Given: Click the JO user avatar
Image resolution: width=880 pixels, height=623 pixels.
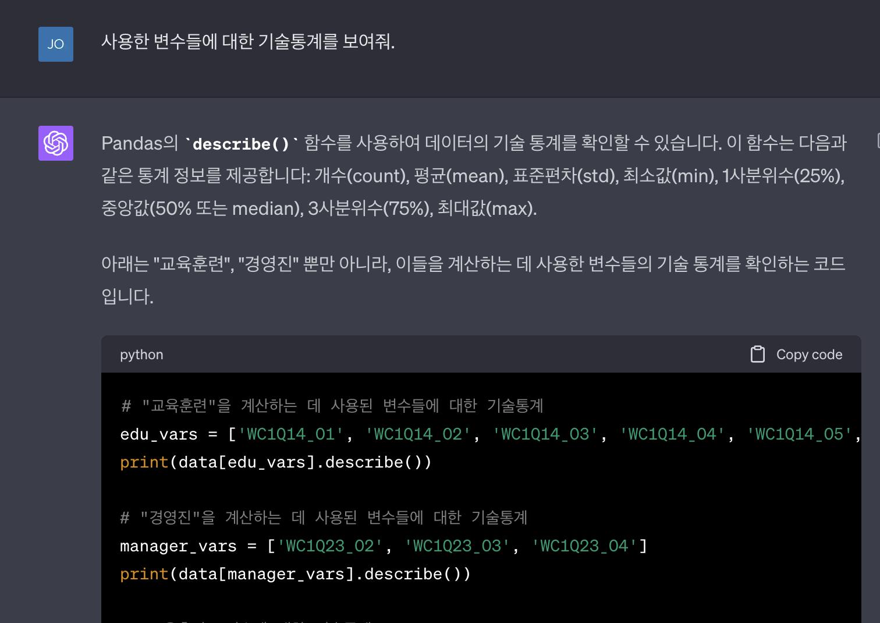Looking at the screenshot, I should click(56, 44).
